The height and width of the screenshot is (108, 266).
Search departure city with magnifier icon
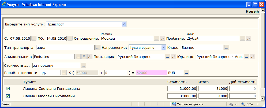pyautogui.click(x=162, y=38)
